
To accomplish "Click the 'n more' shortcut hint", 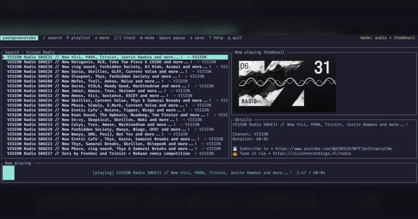I will [102, 38].
